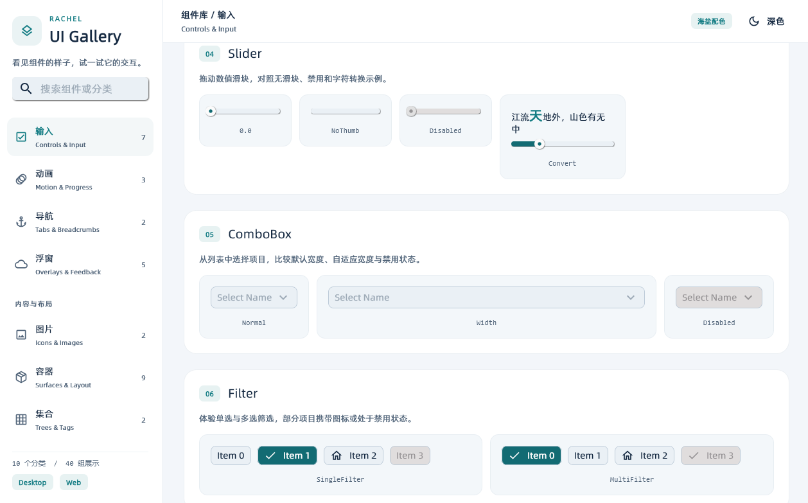Click the 输入 checkbox icon in the sidebar
Screen dimensions: 808x503
pos(21,137)
